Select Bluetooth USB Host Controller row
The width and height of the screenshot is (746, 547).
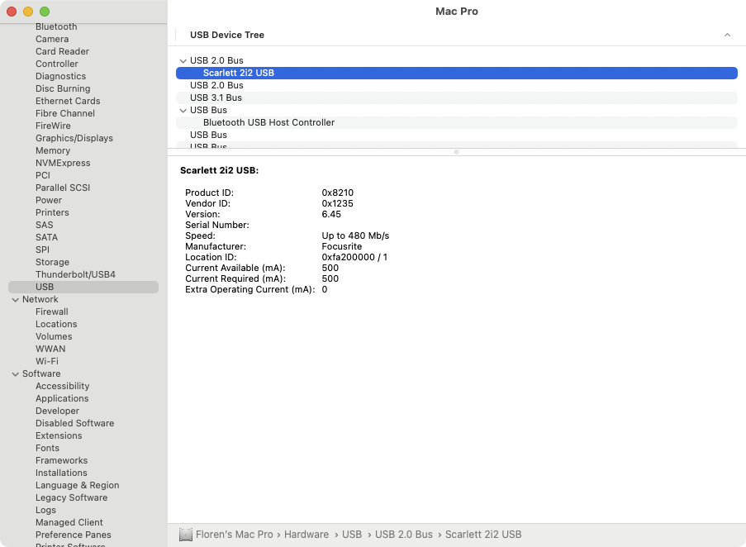457,122
